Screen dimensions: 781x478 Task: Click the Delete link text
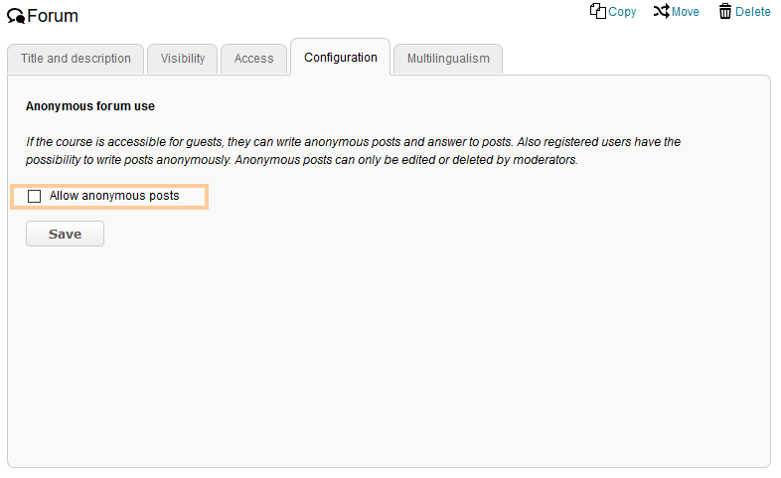753,12
